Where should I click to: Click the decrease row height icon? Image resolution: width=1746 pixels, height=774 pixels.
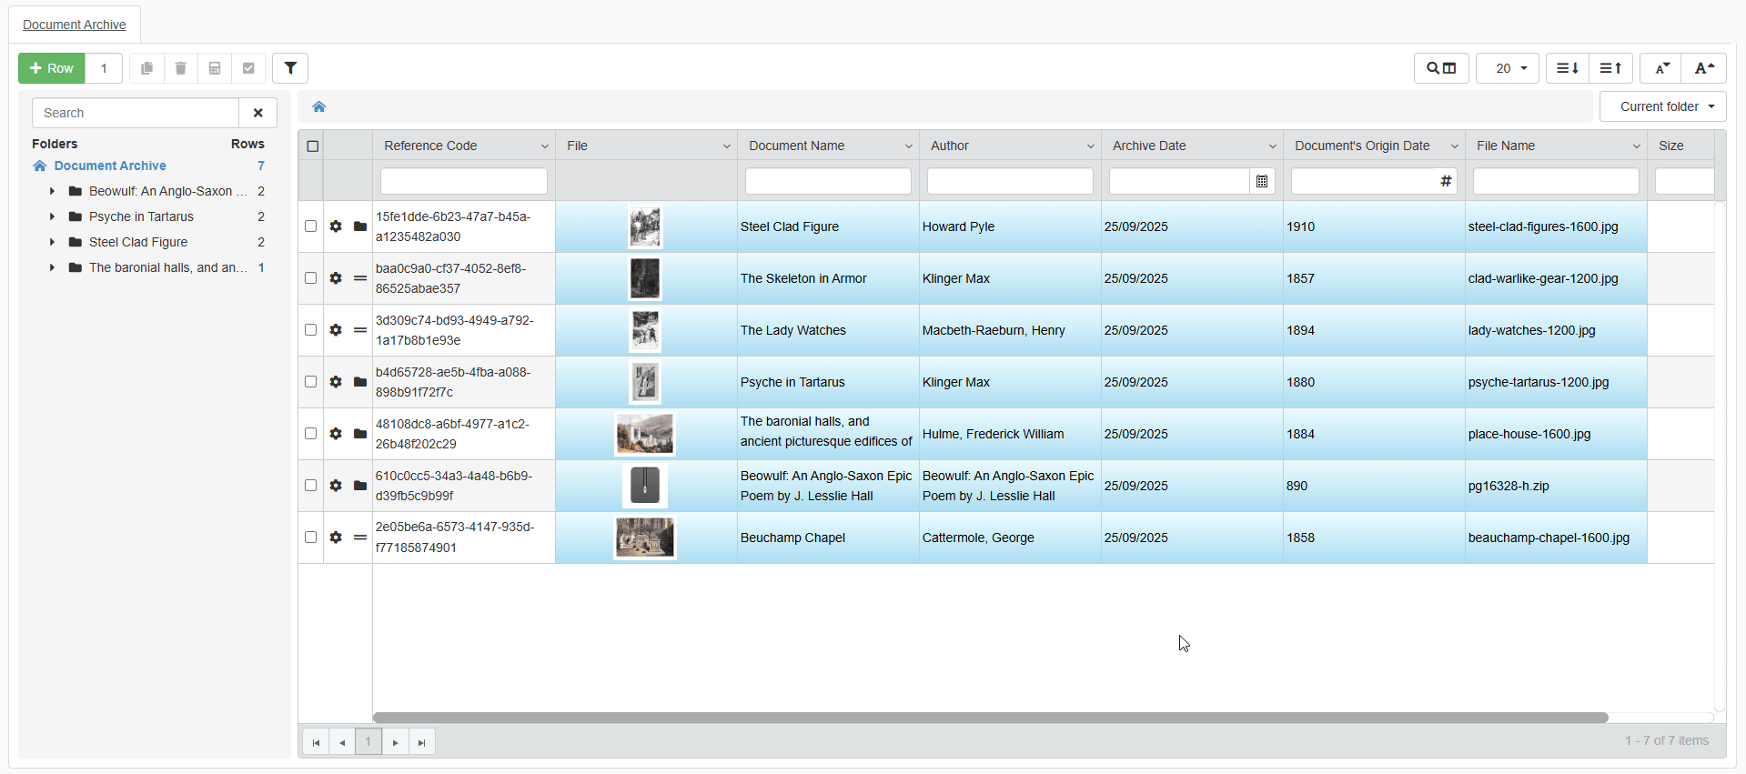click(x=1610, y=68)
